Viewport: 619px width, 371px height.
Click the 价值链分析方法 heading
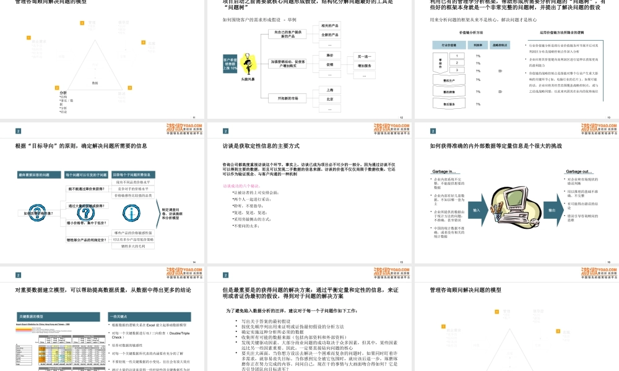click(x=471, y=33)
